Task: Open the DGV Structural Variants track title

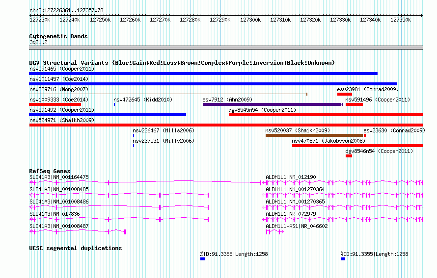Action: tap(182, 63)
